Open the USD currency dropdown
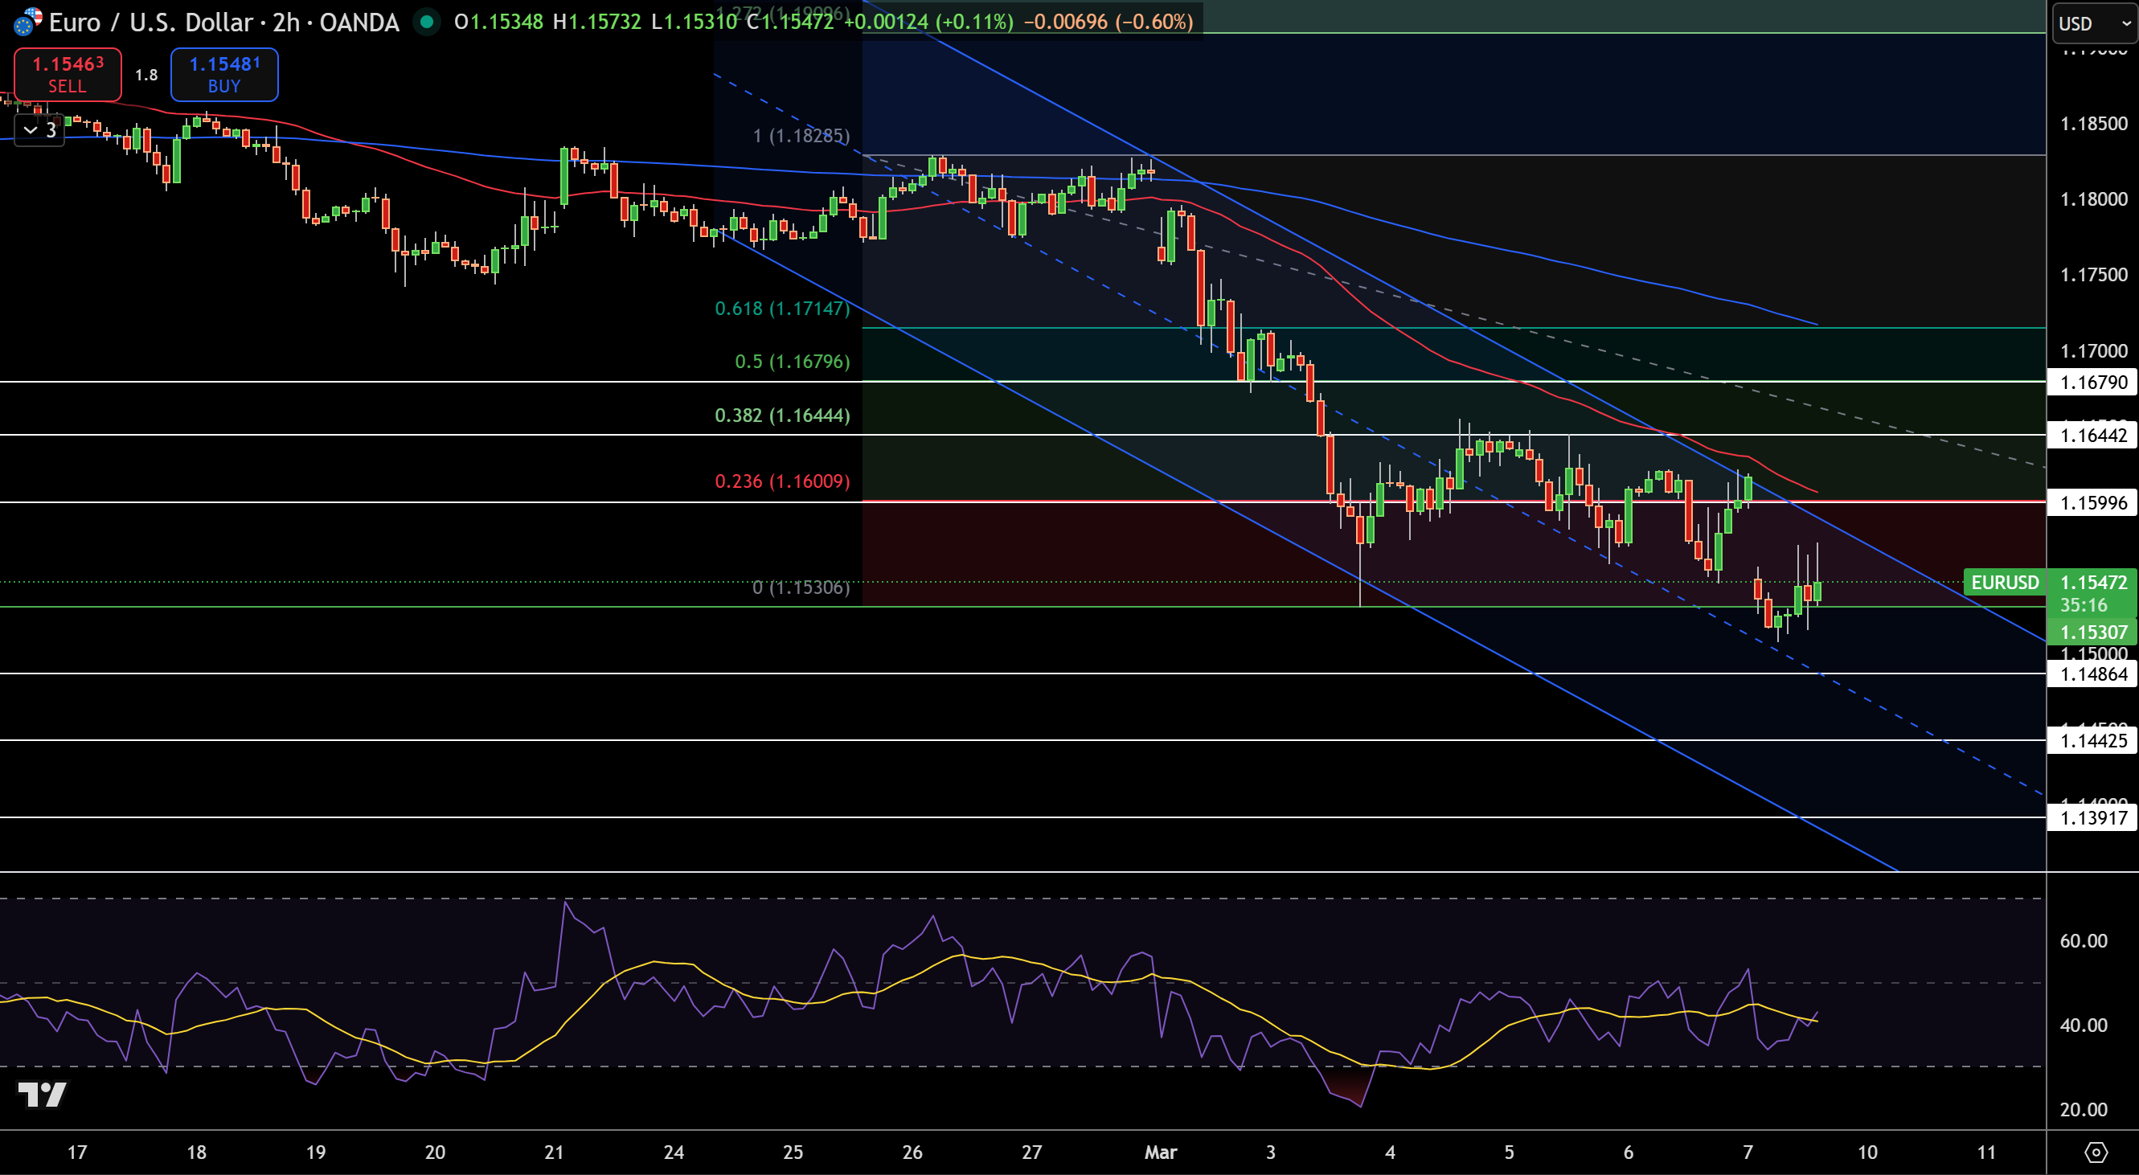This screenshot has width=2139, height=1175. pyautogui.click(x=2094, y=23)
